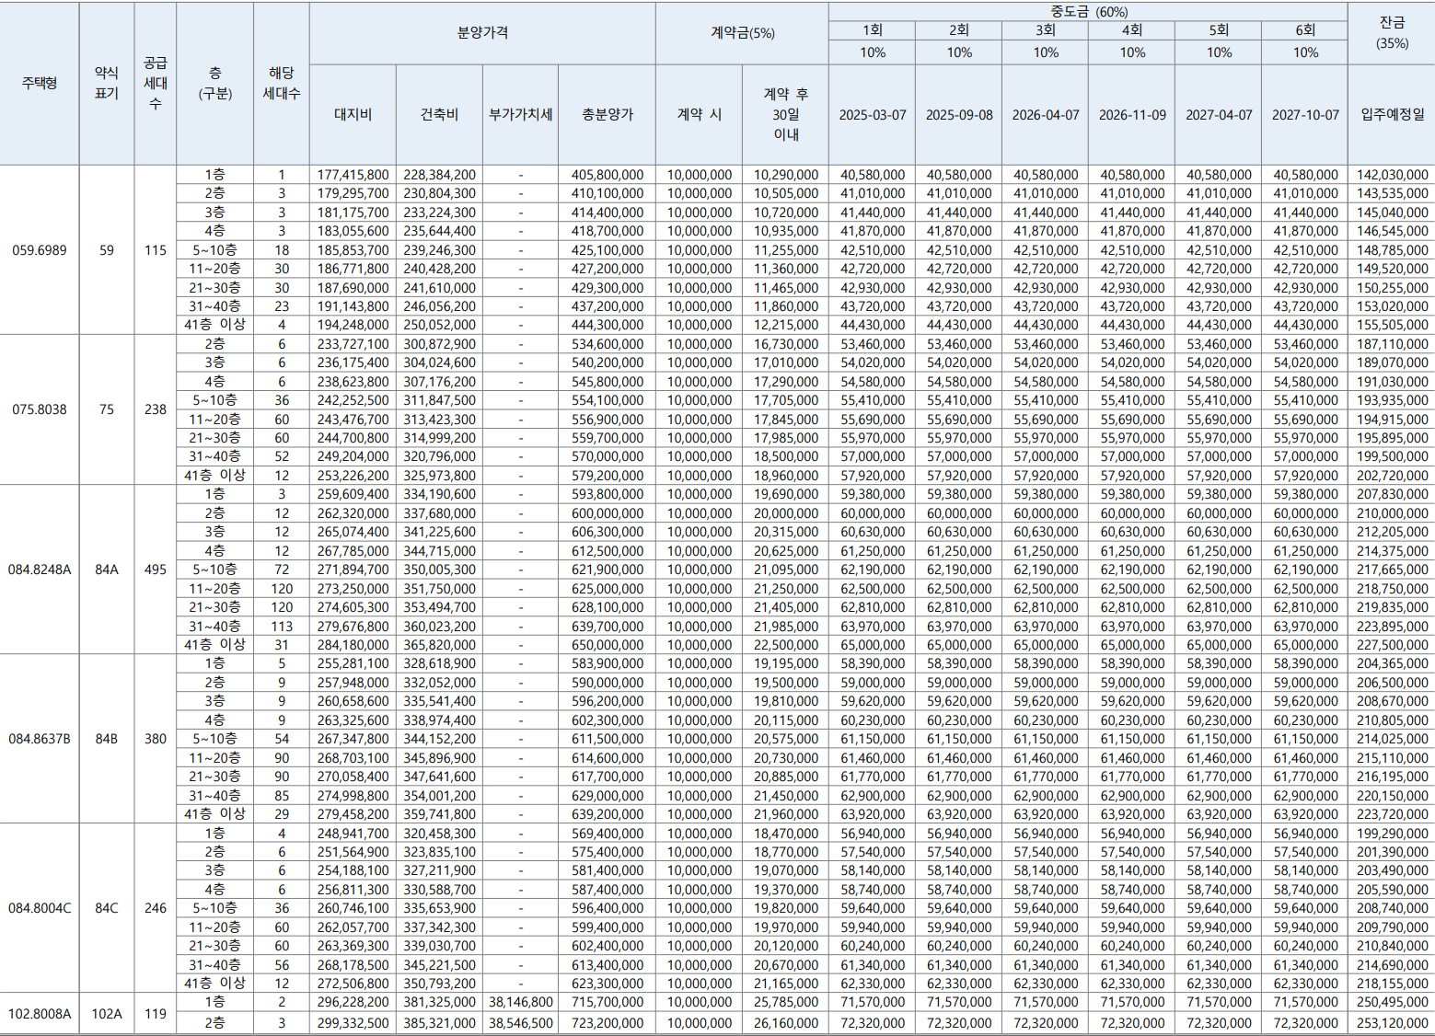Click construction cost 381,325,000
This screenshot has height=1036, width=1435.
(440, 1003)
